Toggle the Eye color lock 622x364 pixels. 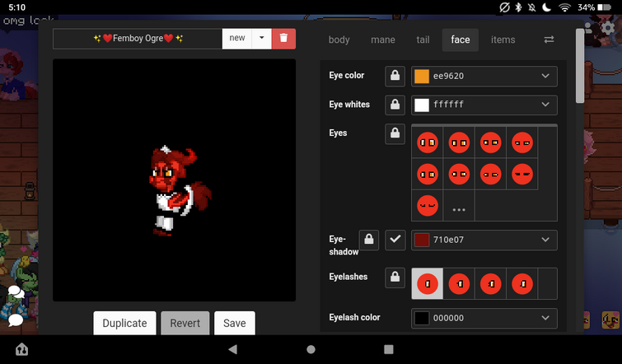click(x=395, y=76)
